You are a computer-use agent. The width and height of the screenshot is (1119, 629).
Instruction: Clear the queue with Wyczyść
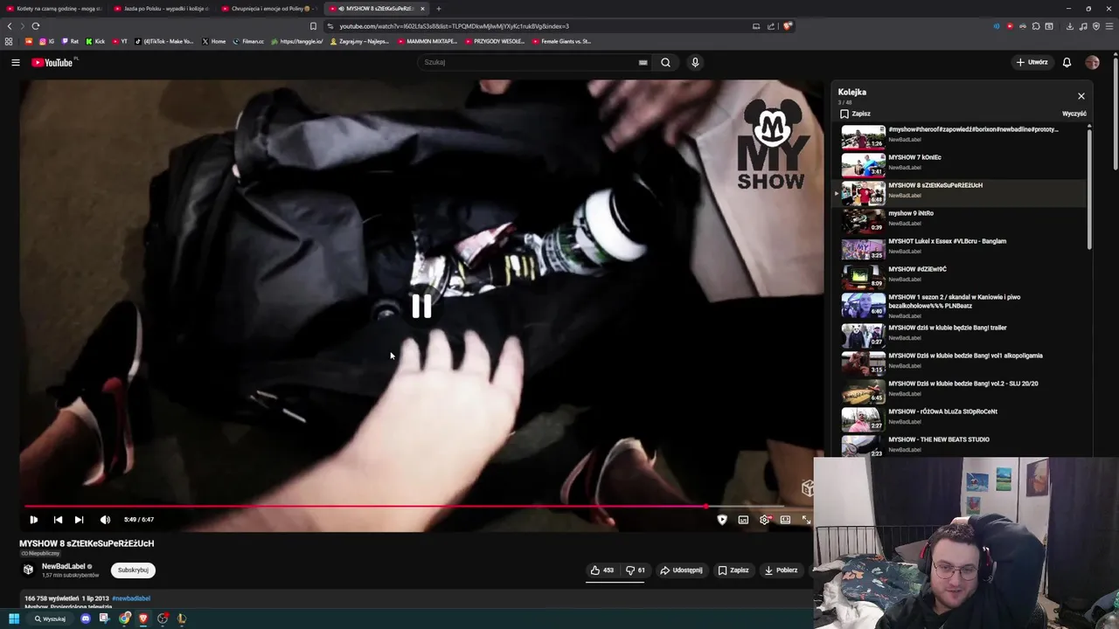click(1074, 114)
